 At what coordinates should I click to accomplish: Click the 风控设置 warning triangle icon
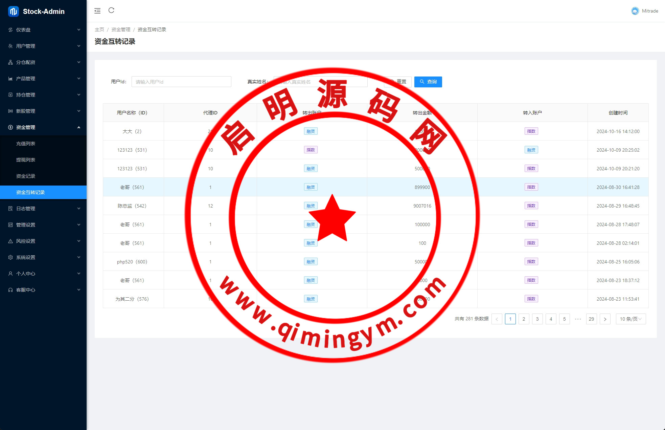[x=10, y=241]
